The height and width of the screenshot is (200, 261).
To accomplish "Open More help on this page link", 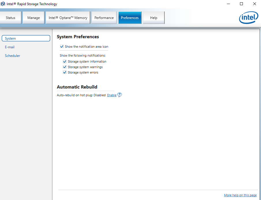I will 240,195.
